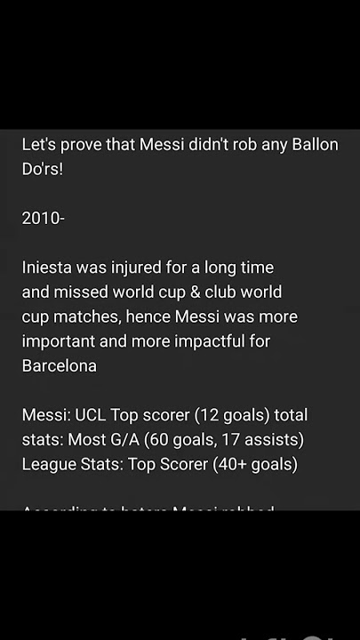Click the word "Barcelona"

(60, 365)
